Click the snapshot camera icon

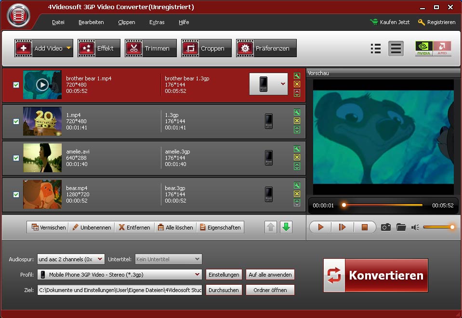coord(385,227)
